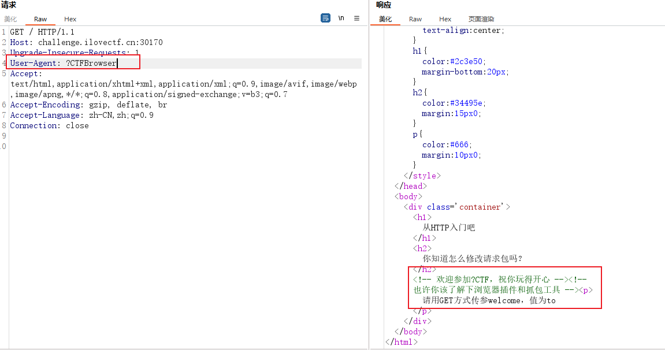
Task: Click the Accept-Encoding header line
Action: pyautogui.click(x=88, y=105)
